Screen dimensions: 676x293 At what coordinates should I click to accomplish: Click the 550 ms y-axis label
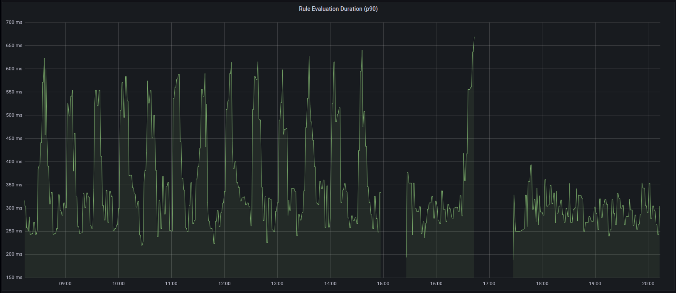click(x=14, y=92)
